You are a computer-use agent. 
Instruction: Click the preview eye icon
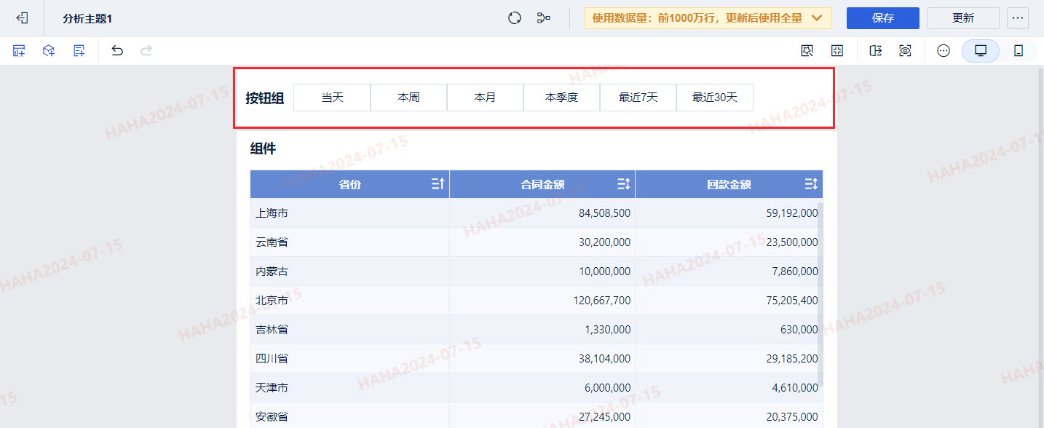(x=905, y=51)
